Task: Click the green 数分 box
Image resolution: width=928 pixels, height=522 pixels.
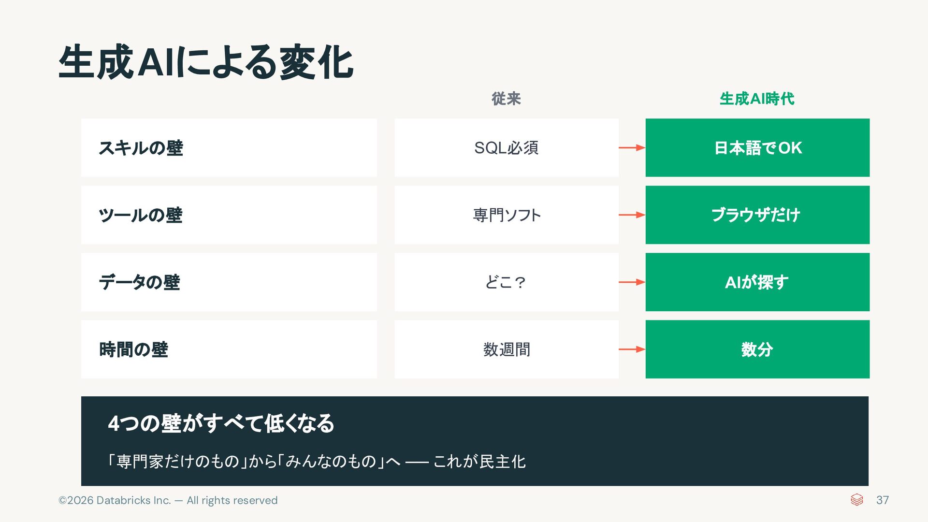Action: [757, 349]
